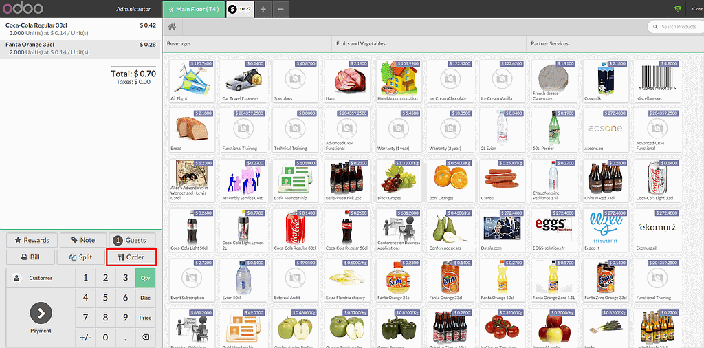Switch numpad to Price mode
This screenshot has width=704, height=348.
pyautogui.click(x=145, y=318)
